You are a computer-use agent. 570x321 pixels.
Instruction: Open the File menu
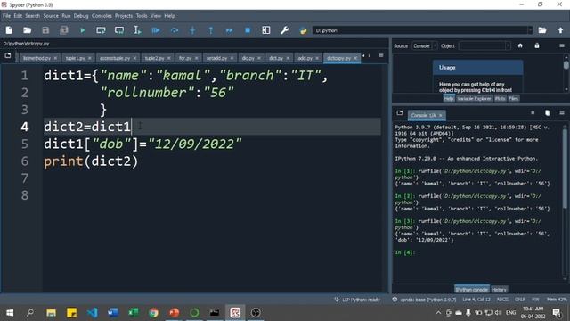pos(6,16)
